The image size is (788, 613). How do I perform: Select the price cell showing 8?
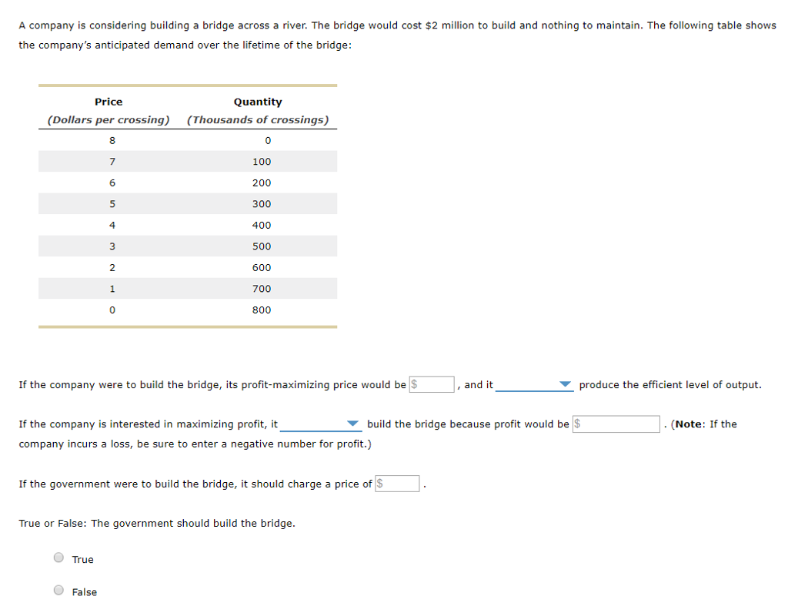coord(112,140)
